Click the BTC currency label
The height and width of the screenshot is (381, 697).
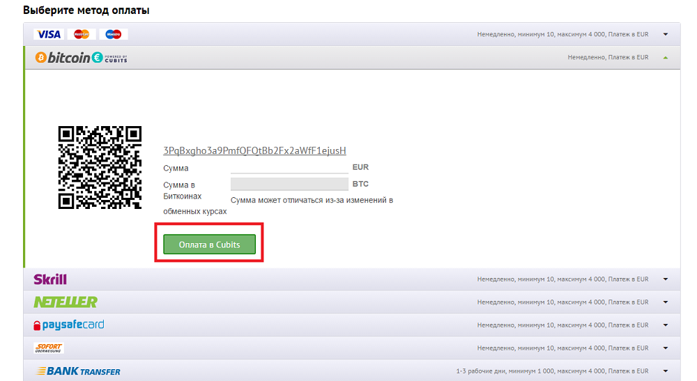pyautogui.click(x=360, y=184)
